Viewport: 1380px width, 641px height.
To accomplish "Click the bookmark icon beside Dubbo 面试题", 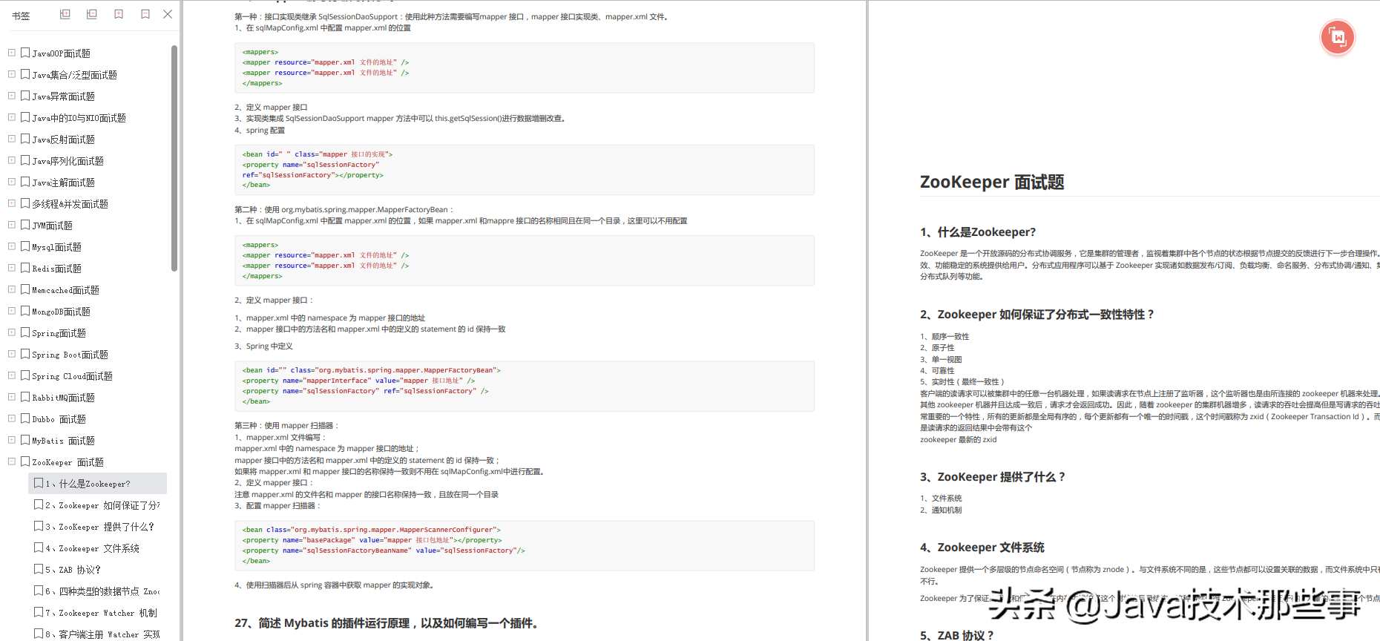I will (25, 418).
